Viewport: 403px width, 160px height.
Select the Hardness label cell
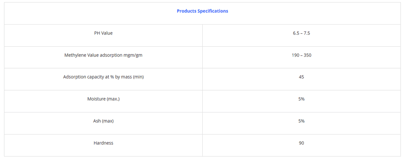[103, 143]
